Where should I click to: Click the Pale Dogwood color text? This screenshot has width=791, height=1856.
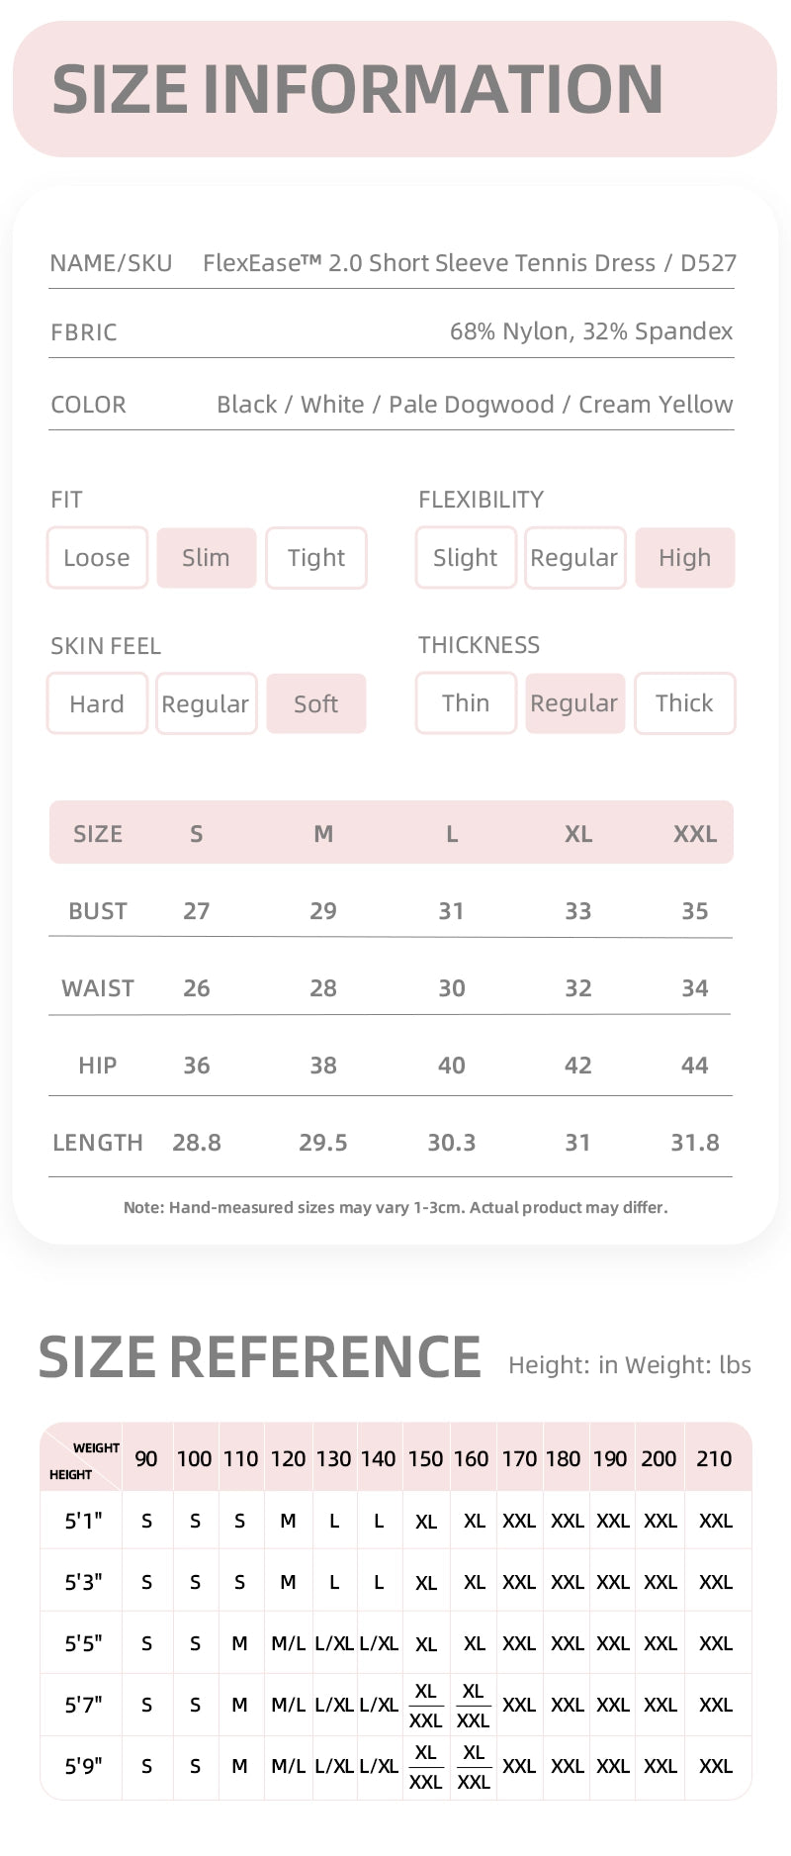471,405
